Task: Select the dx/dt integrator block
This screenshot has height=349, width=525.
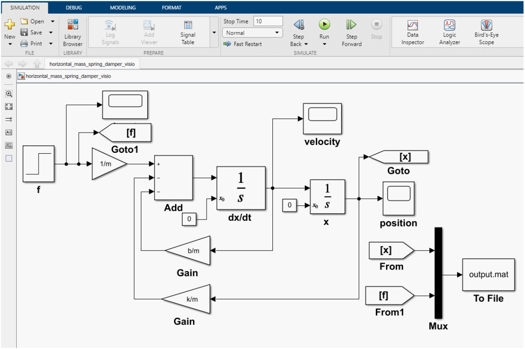Action: [x=241, y=188]
